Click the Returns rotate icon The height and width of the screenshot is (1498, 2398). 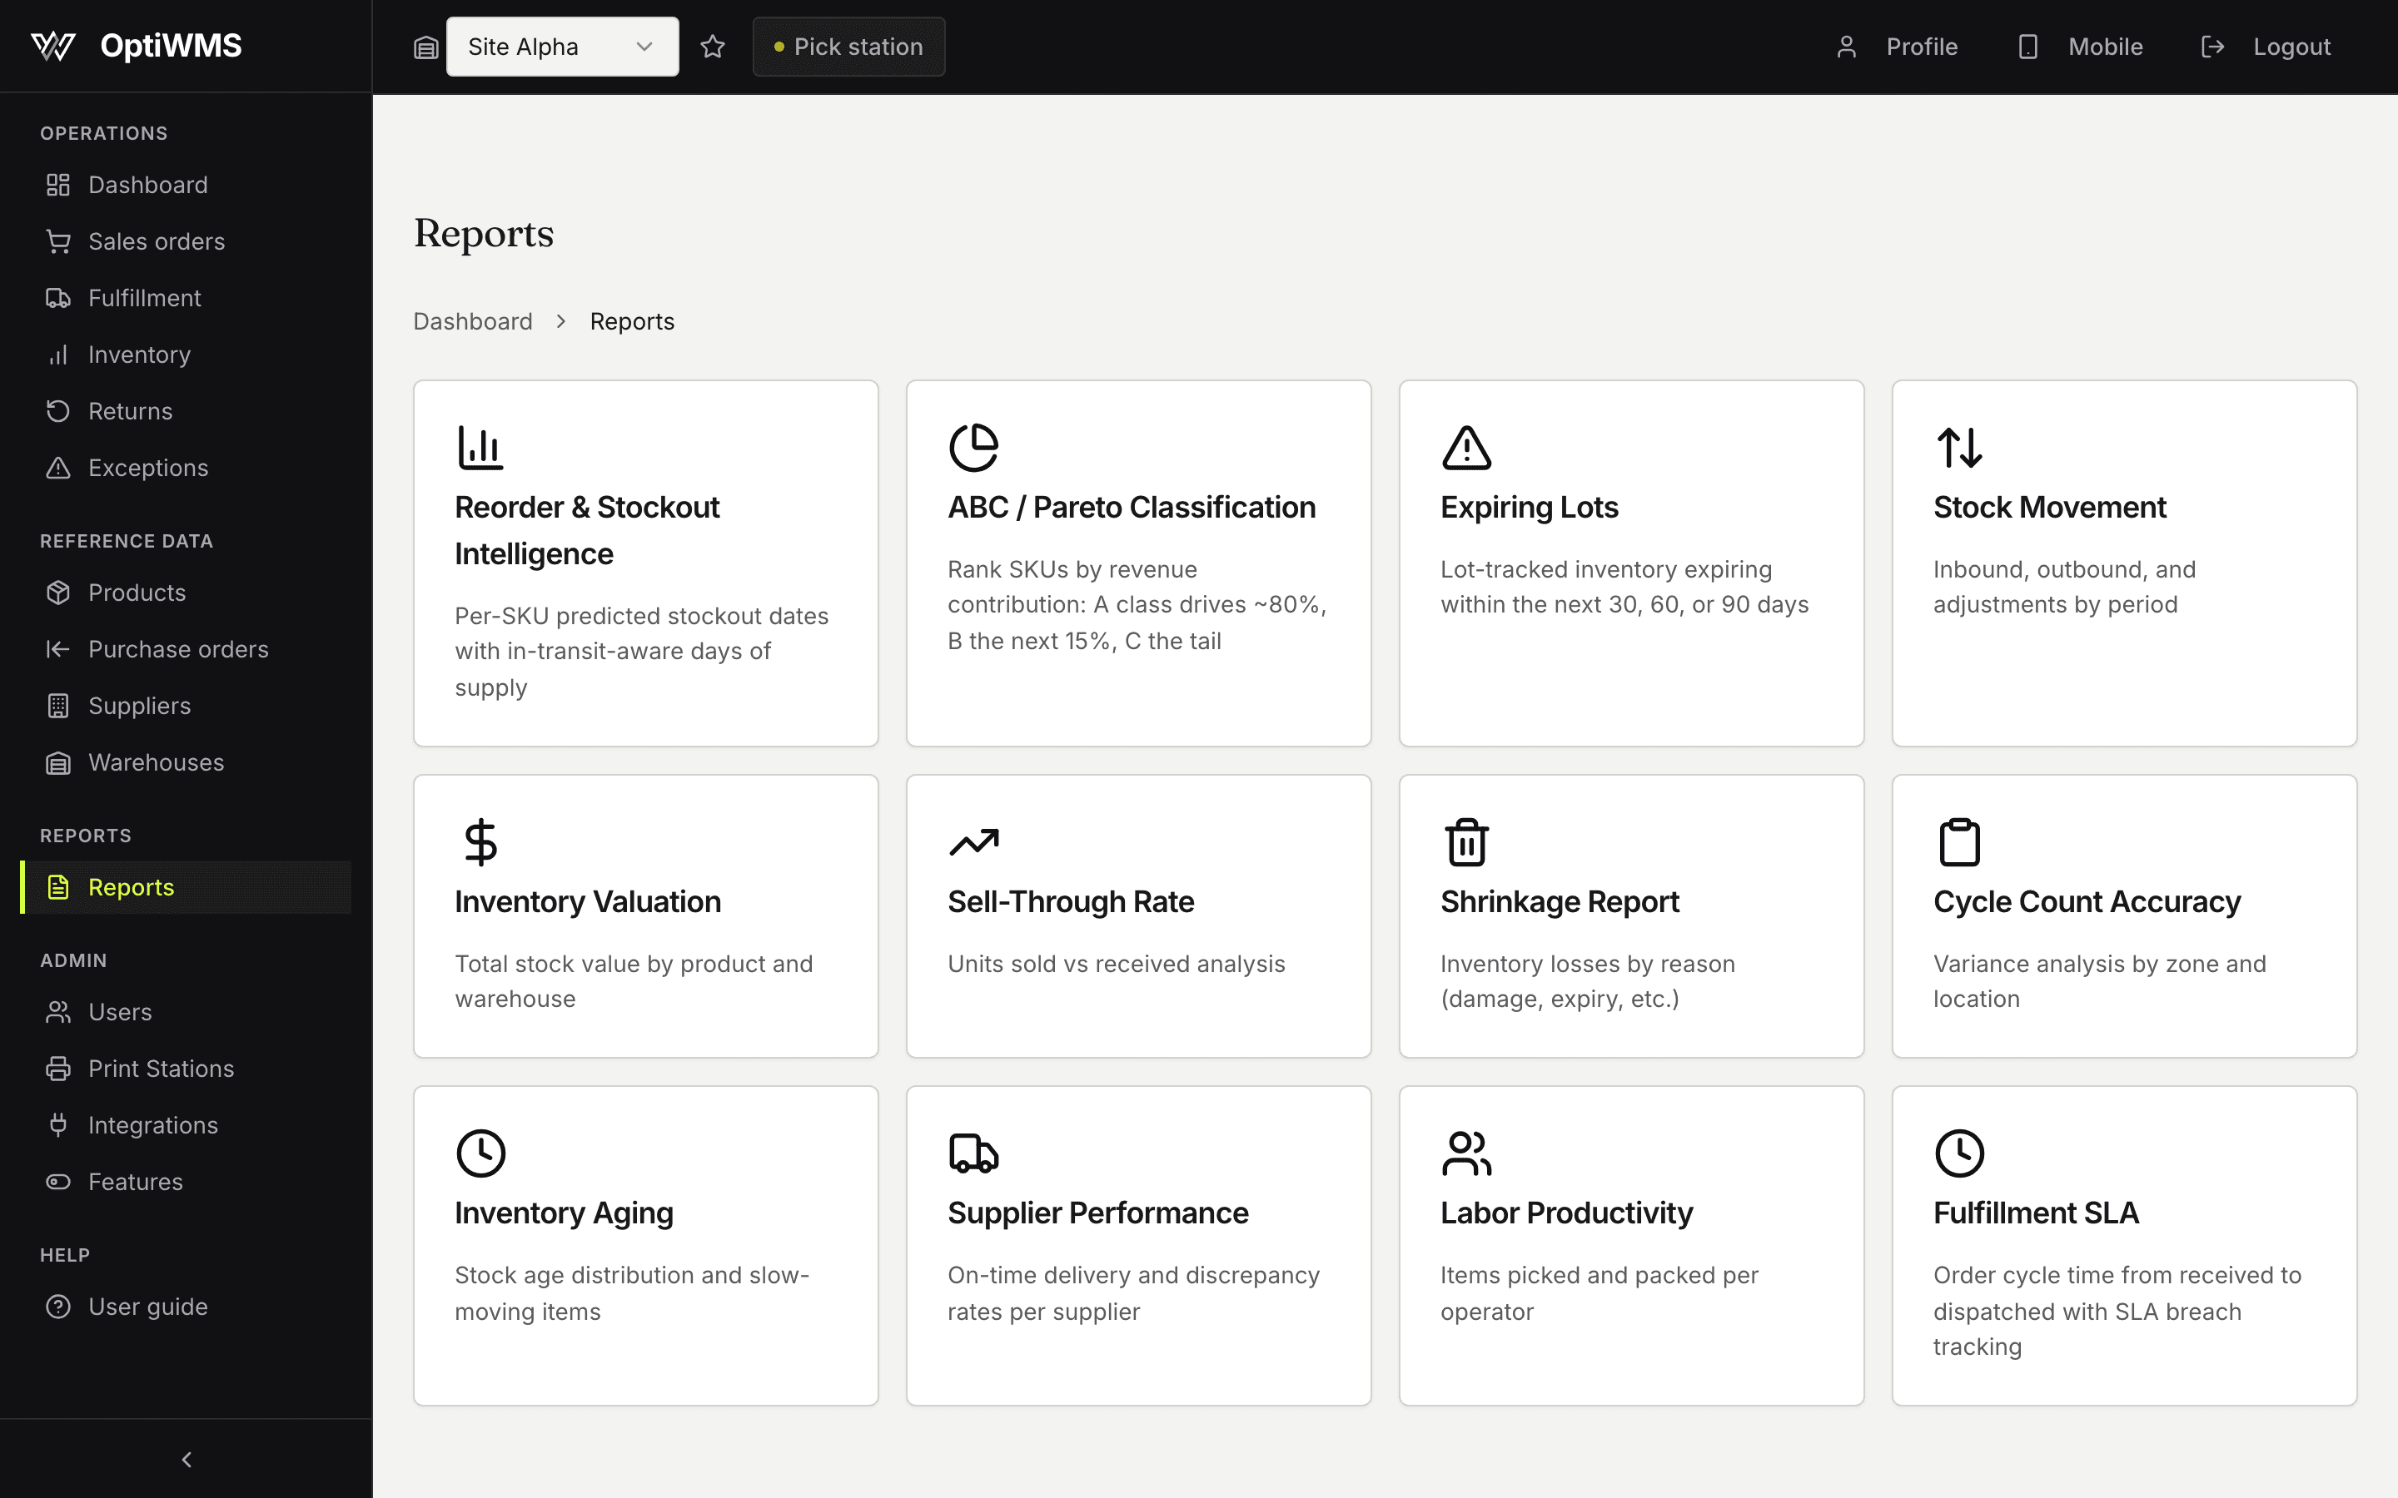click(x=58, y=410)
